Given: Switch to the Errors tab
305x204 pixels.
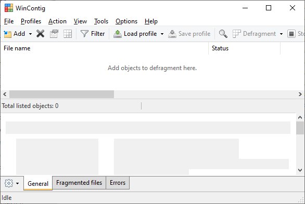Looking at the screenshot, I should (118, 183).
